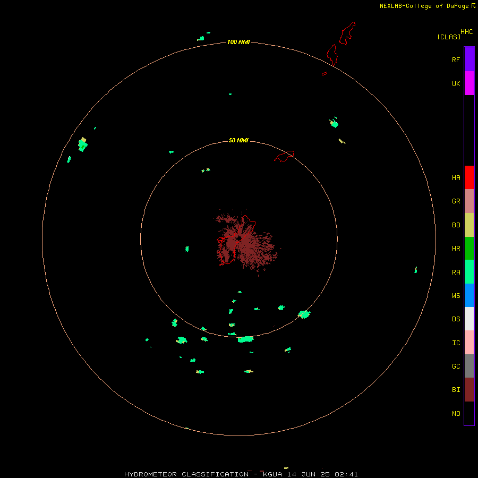Click the HA legend label
Image resolution: width=478 pixels, height=478 pixels.
(456, 177)
